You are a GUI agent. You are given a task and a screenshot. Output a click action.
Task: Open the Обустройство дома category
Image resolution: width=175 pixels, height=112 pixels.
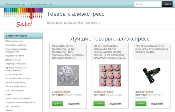pos(14,56)
